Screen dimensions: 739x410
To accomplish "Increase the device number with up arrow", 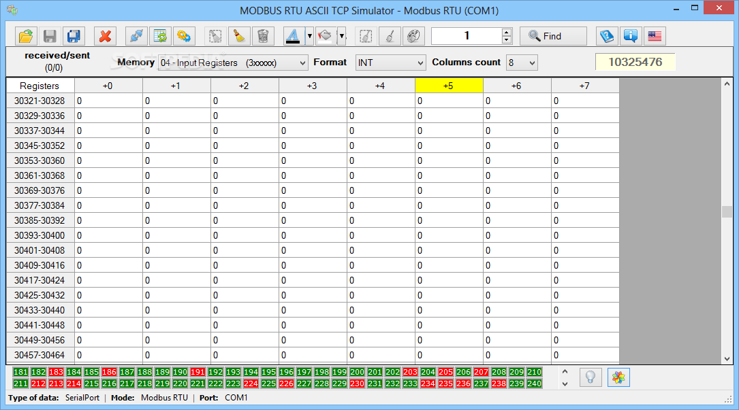I will (x=507, y=32).
